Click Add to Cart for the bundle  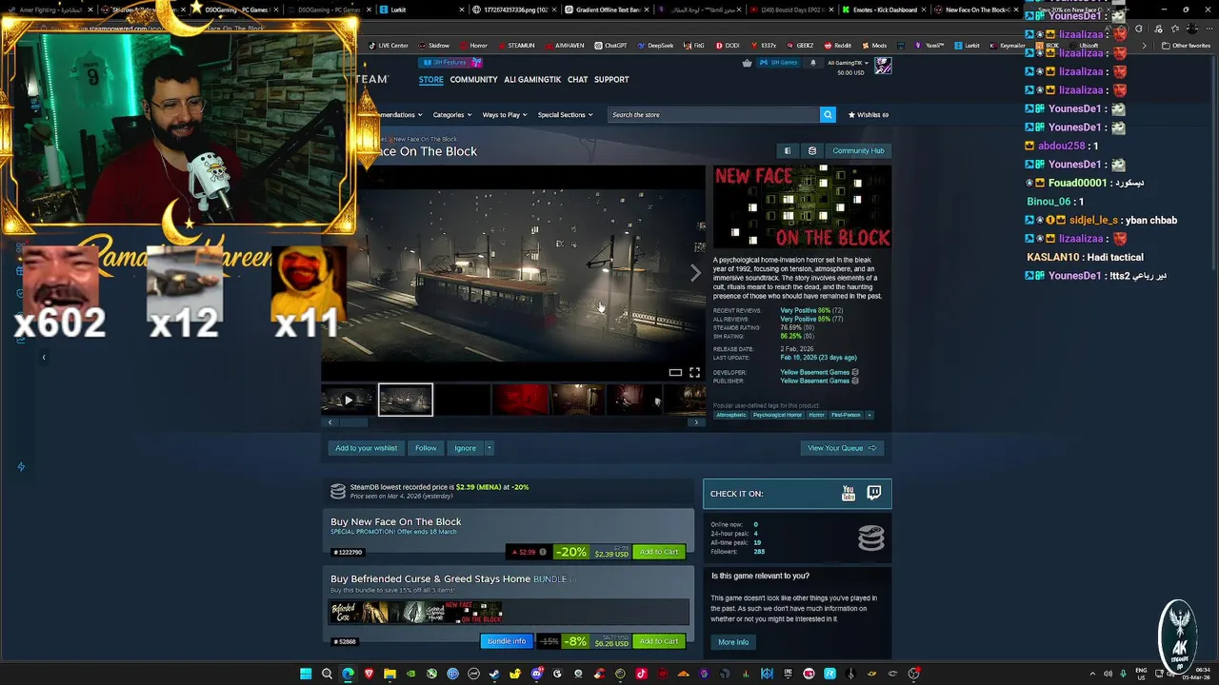[x=659, y=641]
